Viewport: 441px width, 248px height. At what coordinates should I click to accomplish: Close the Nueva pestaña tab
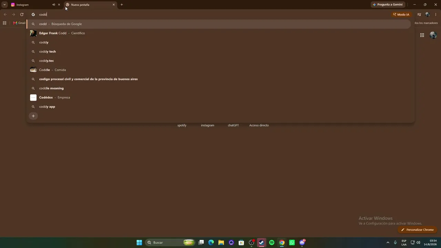(114, 5)
